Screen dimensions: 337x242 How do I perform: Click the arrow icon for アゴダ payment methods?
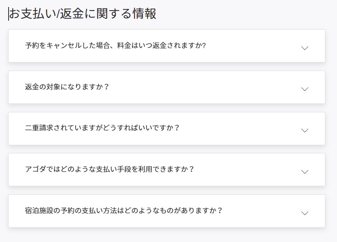coord(305,172)
